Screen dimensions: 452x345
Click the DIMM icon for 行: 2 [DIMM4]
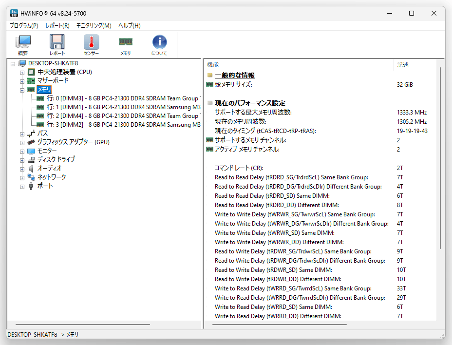click(40, 116)
